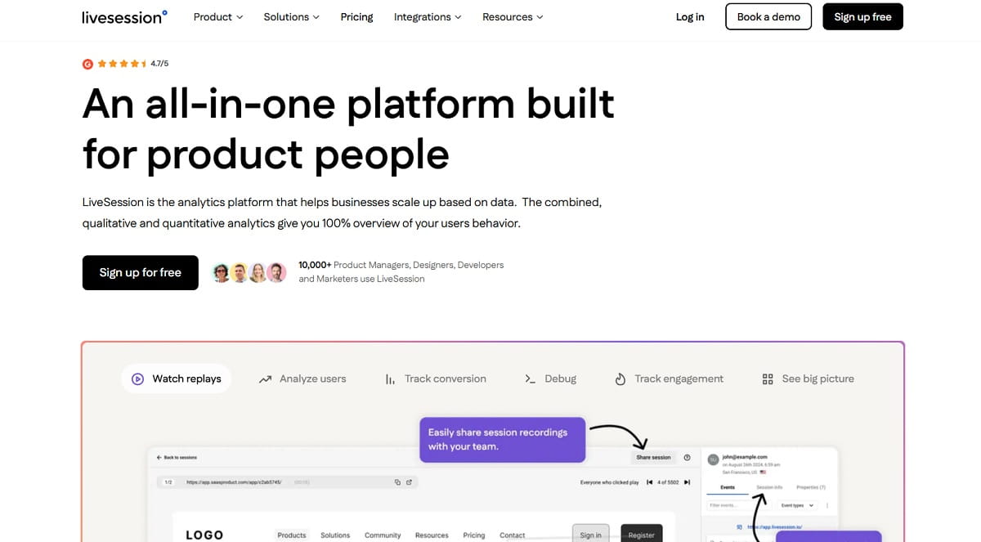Click the Sign in button in mockup
Viewport: 981px width, 542px height.
[591, 535]
